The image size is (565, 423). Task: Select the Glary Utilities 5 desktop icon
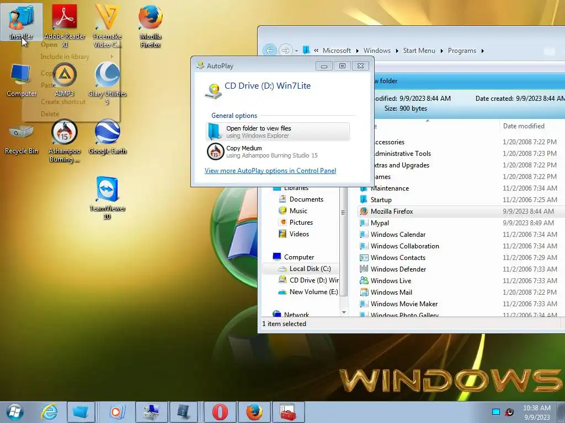(107, 84)
